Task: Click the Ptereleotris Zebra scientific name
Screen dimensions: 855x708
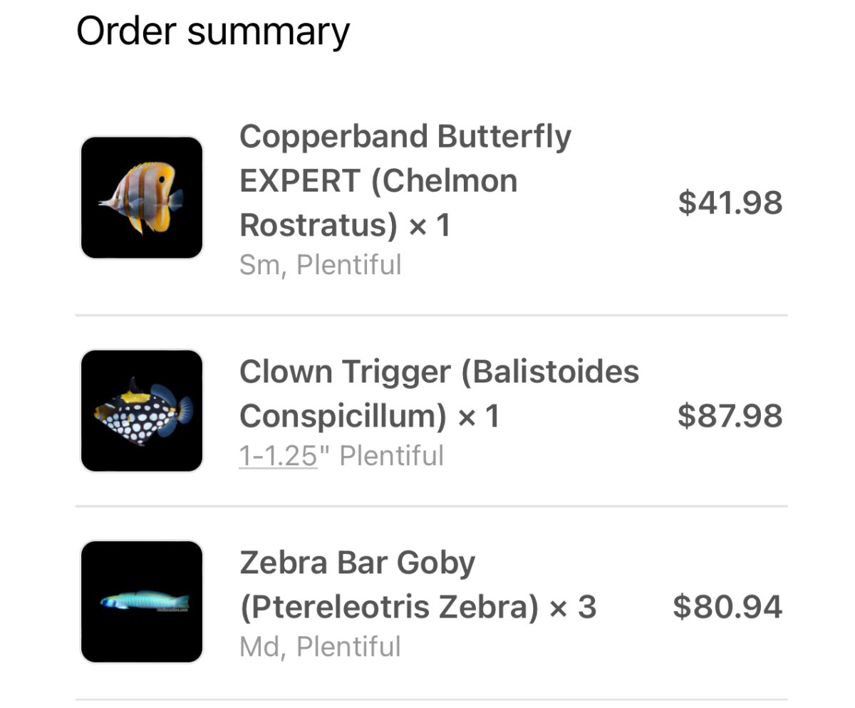Action: click(389, 608)
